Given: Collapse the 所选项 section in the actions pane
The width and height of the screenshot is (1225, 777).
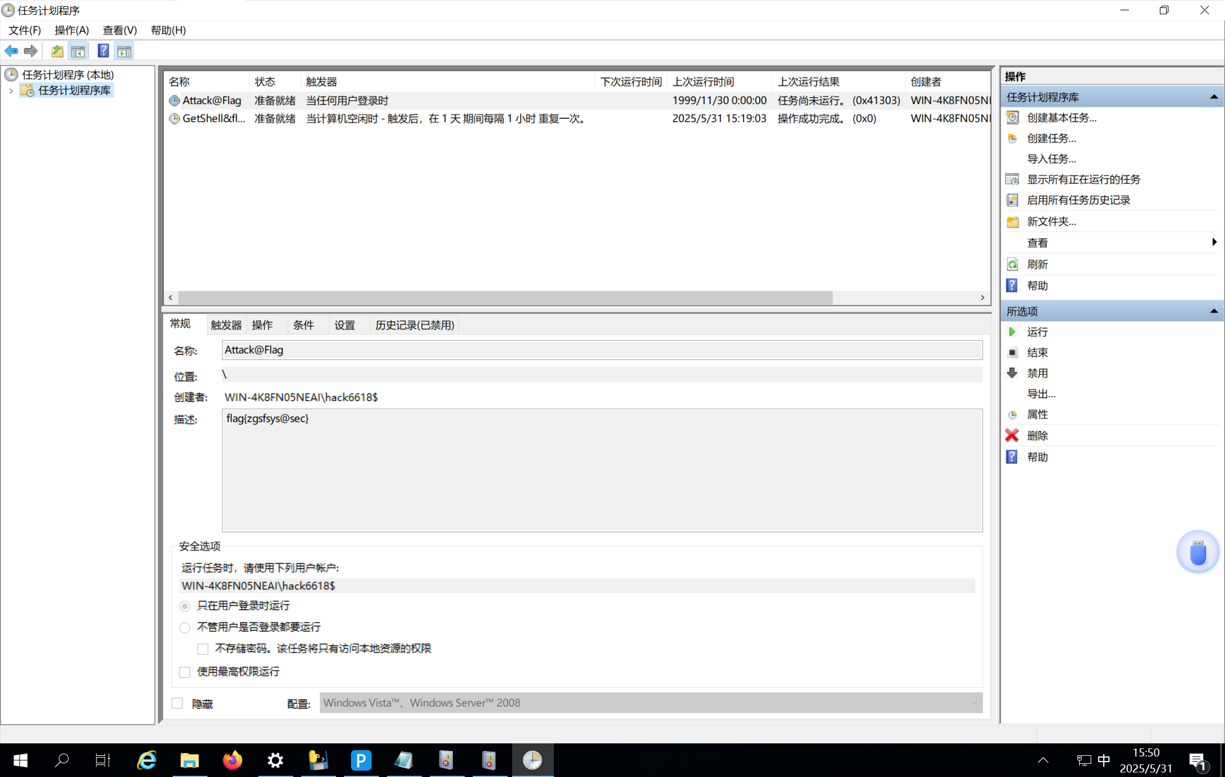Looking at the screenshot, I should 1213,311.
